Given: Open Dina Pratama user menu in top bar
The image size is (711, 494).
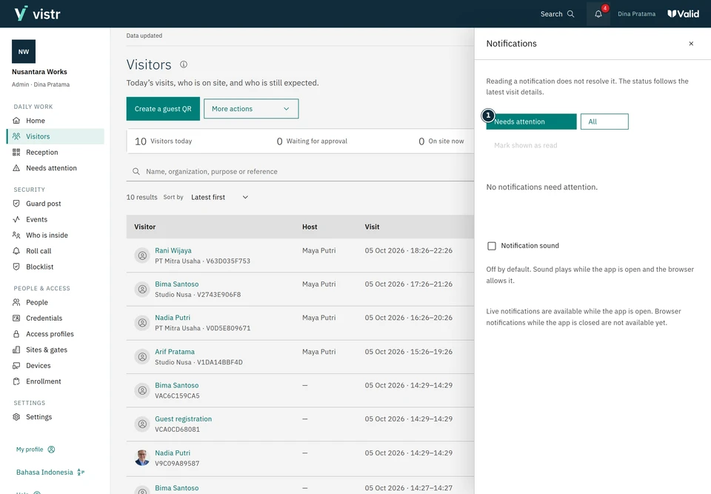Looking at the screenshot, I should pos(636,14).
